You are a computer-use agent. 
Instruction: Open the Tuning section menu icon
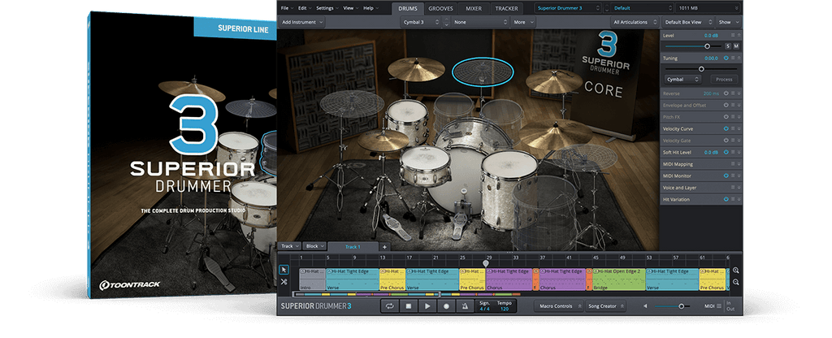pyautogui.click(x=733, y=58)
